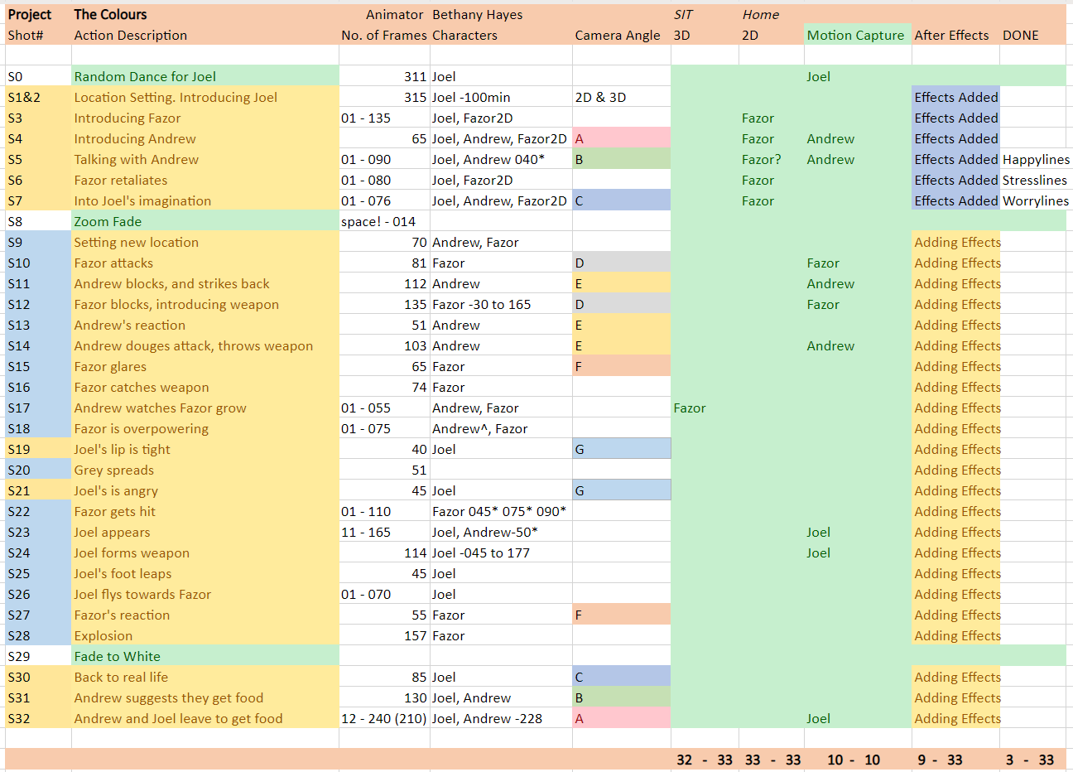Select the 'Fazor attacks' cell
The image size is (1073, 772).
click(205, 263)
